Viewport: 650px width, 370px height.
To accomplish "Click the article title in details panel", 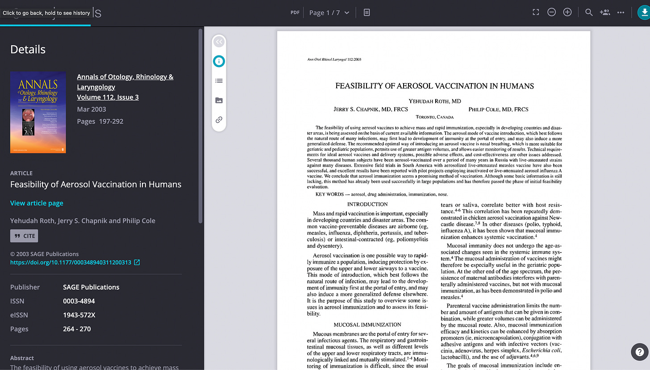I will click(96, 184).
